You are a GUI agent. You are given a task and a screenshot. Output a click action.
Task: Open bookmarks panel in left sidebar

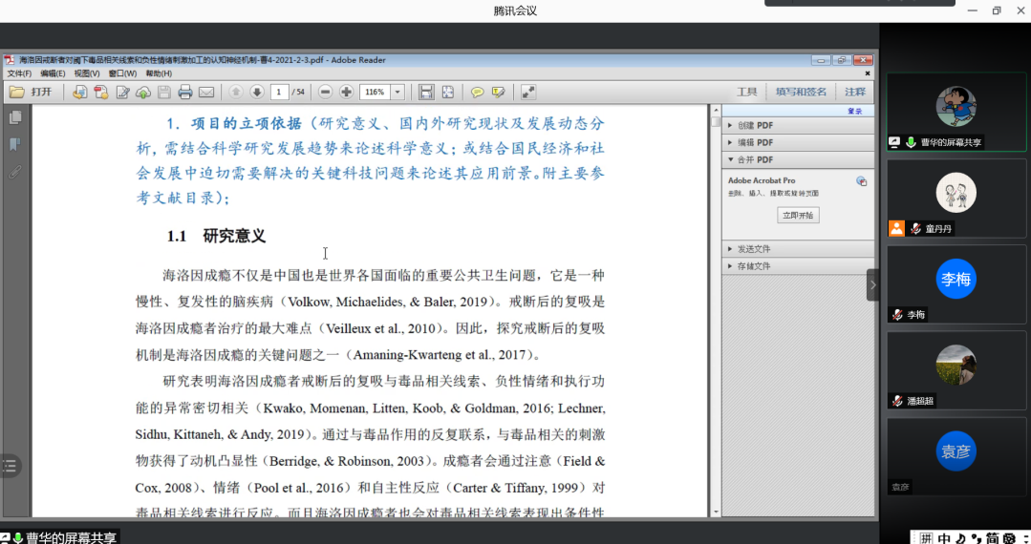(x=15, y=145)
